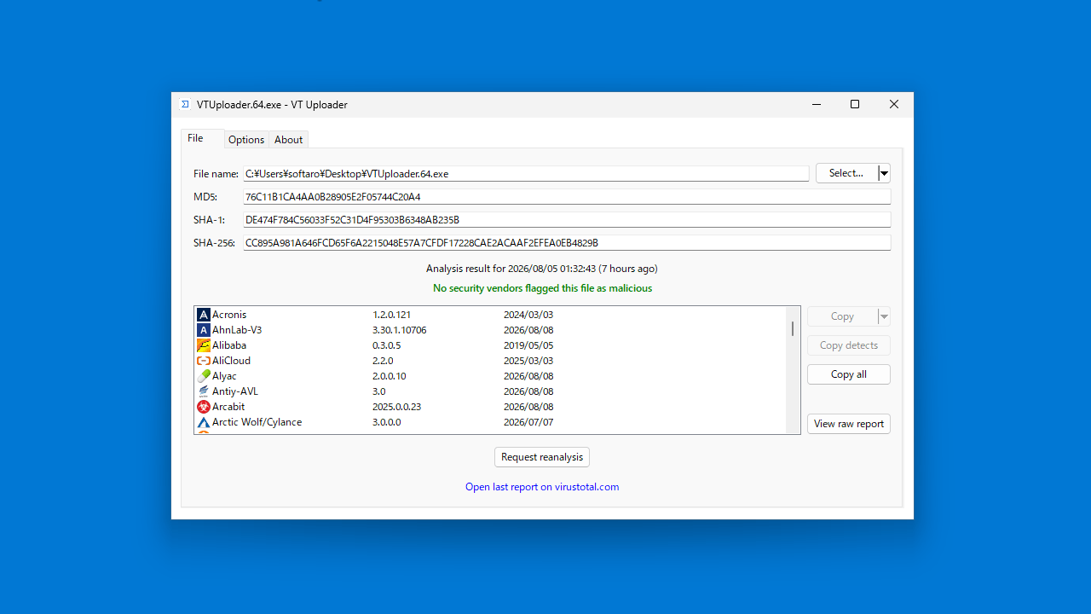Click the Acronis vendor icon
The image size is (1091, 614).
204,315
